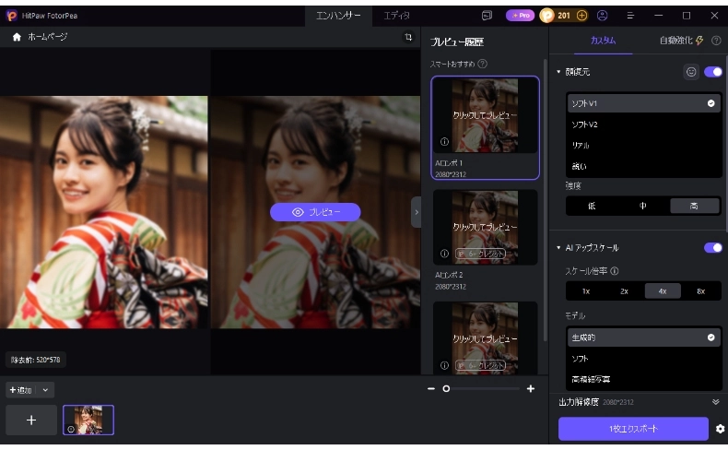This screenshot has width=728, height=450.
Task: Choose ソフトV2 face model
Action: coord(643,124)
